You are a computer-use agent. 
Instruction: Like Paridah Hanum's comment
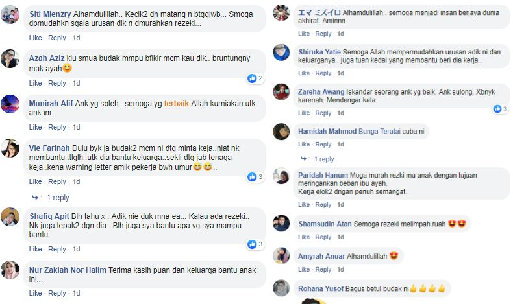(x=304, y=205)
